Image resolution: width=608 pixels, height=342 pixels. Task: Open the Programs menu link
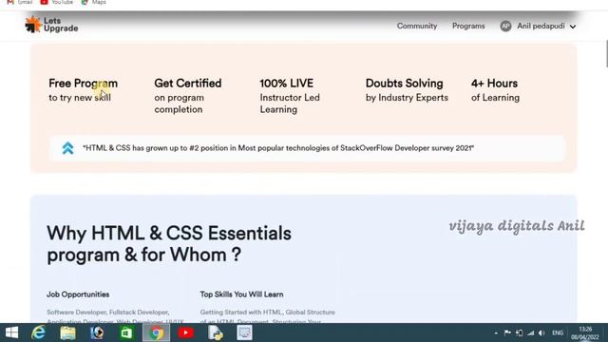coord(468,26)
